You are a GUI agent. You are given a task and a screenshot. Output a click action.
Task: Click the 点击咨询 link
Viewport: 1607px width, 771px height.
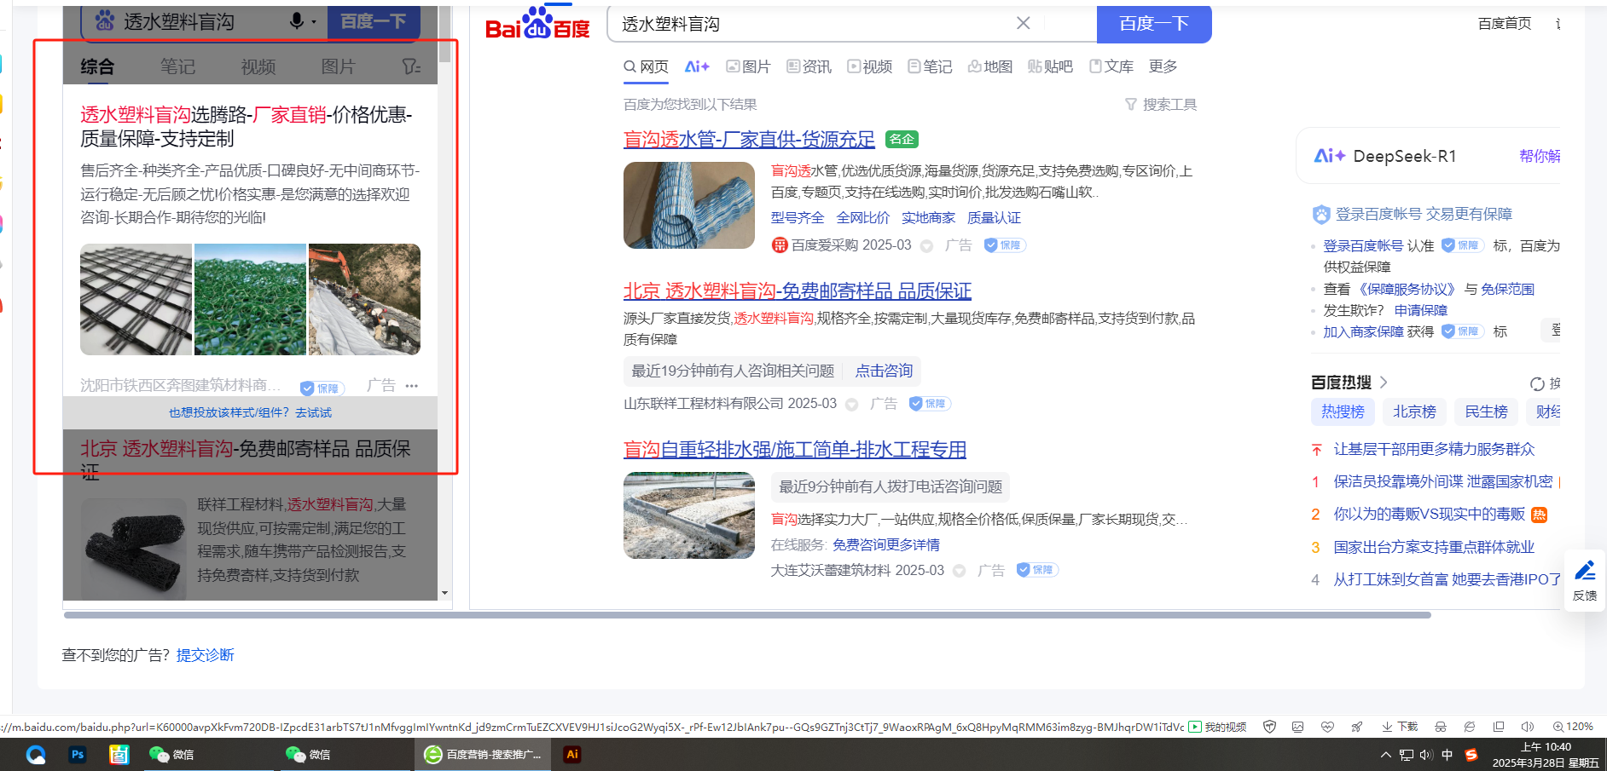pos(884,371)
